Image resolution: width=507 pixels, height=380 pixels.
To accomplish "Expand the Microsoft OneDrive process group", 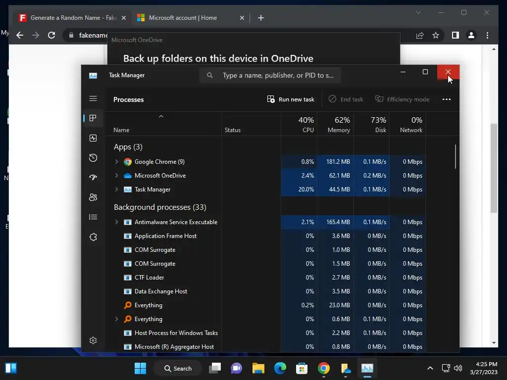I will (x=117, y=176).
